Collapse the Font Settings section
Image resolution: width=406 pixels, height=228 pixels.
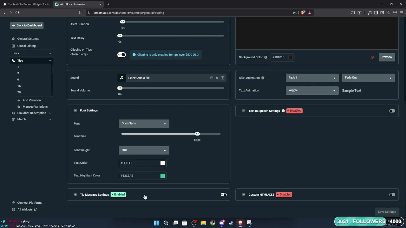[75, 111]
